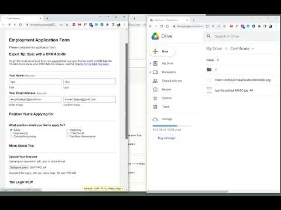The height and width of the screenshot is (210, 281).
Task: Open profile avatar in Drive browser window
Action: point(270,26)
